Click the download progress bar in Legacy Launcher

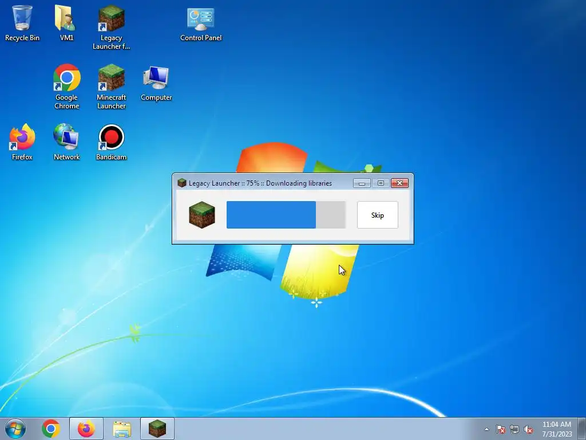pos(286,215)
